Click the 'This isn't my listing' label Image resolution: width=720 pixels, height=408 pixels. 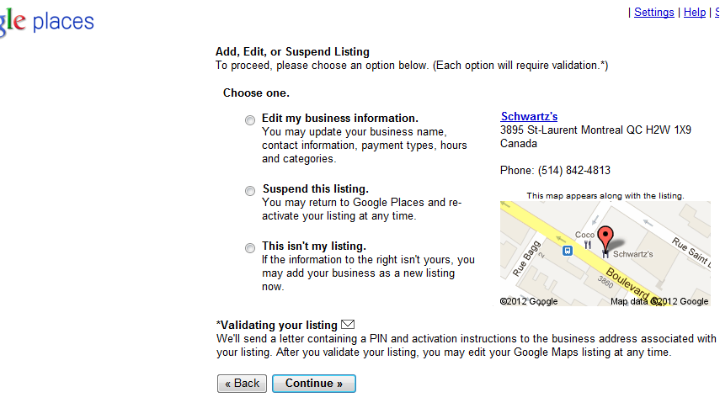point(313,246)
